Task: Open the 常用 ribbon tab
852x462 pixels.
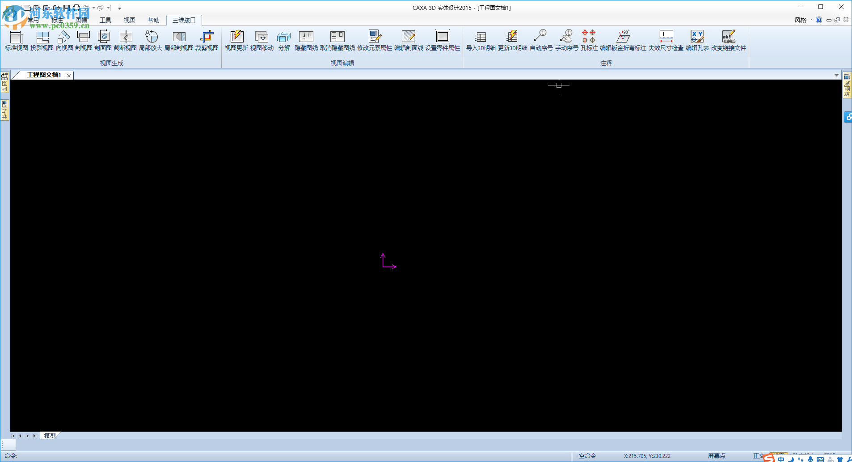Action: click(x=33, y=20)
